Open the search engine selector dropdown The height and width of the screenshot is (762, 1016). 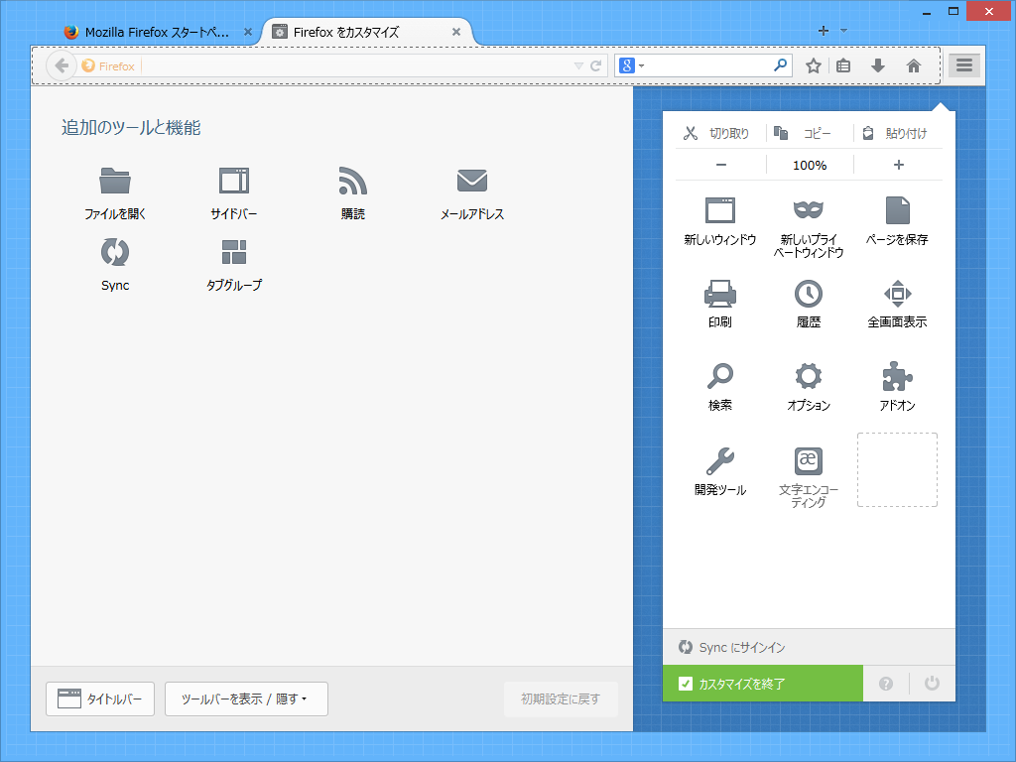coord(635,65)
